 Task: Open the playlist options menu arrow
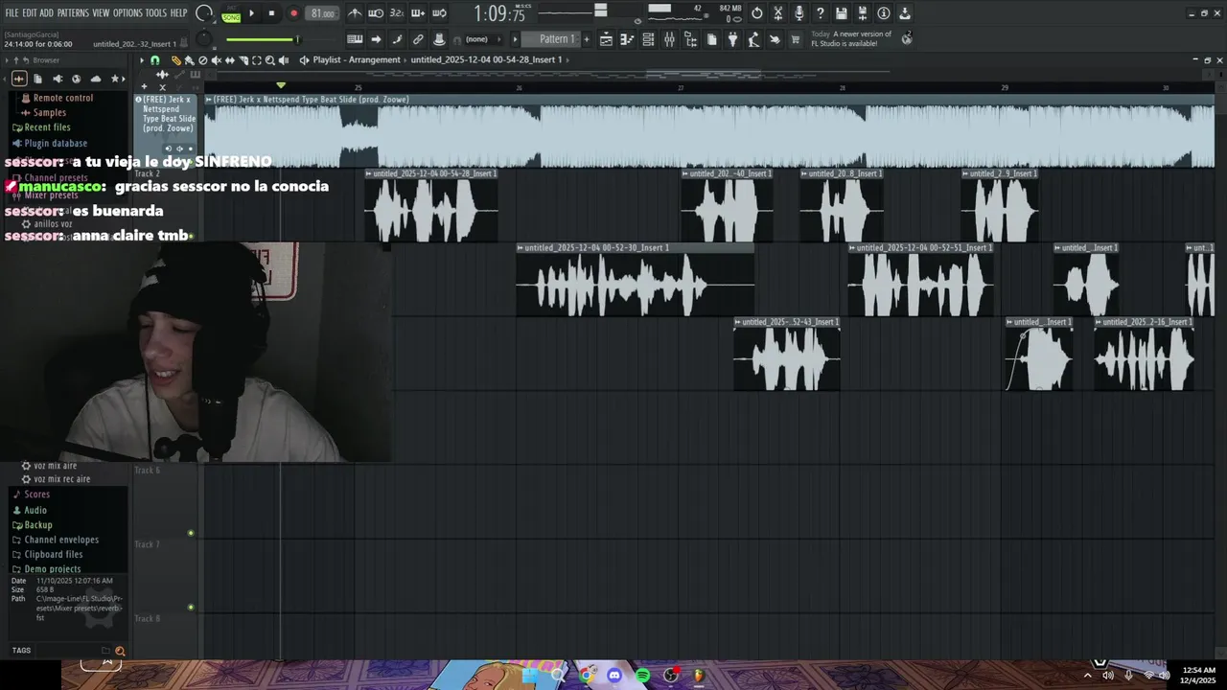click(x=142, y=60)
